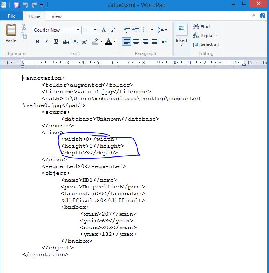Screen dimensions: 269x273
Task: Open WordPad Help question mark
Action: (263, 16)
